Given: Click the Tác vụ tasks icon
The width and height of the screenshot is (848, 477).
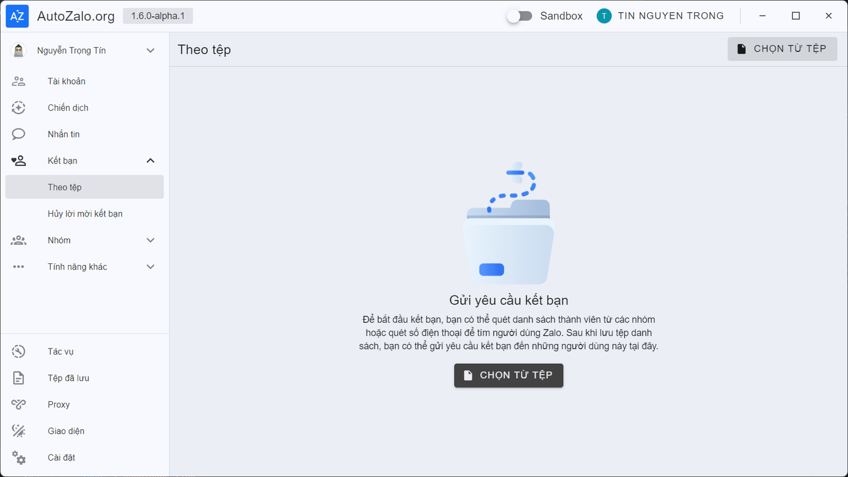Looking at the screenshot, I should [x=18, y=352].
